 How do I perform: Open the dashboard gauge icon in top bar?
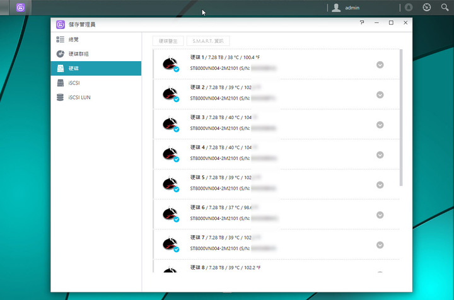point(426,8)
